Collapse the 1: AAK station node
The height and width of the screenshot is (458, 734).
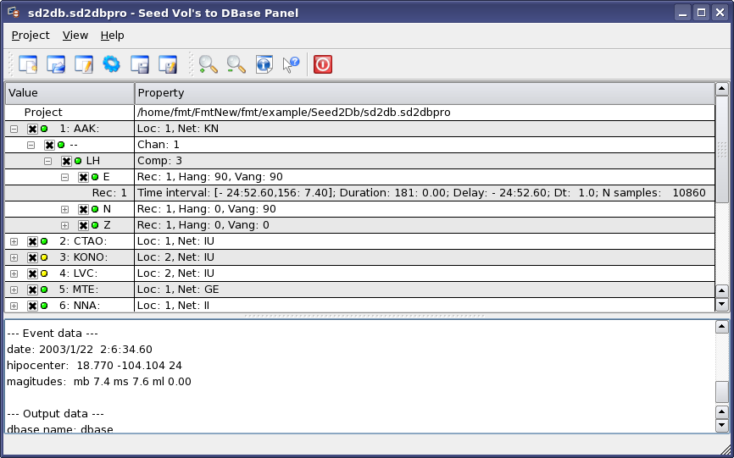click(14, 129)
